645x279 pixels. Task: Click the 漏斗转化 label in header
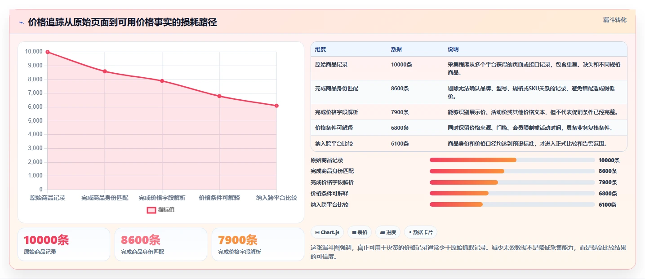click(614, 20)
